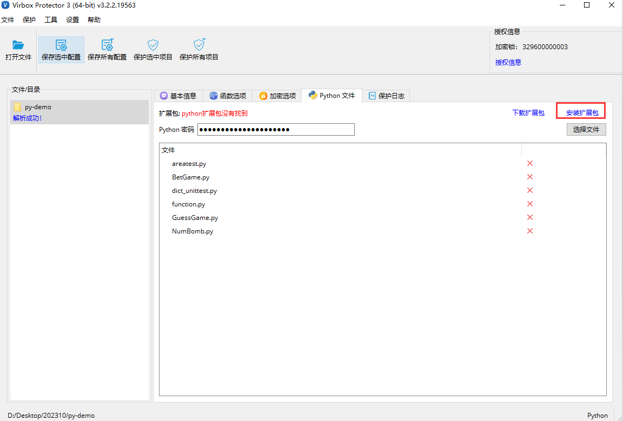This screenshot has width=623, height=421.
Task: Click the Open File (打开文件) toolbar icon
Action: coord(18,45)
